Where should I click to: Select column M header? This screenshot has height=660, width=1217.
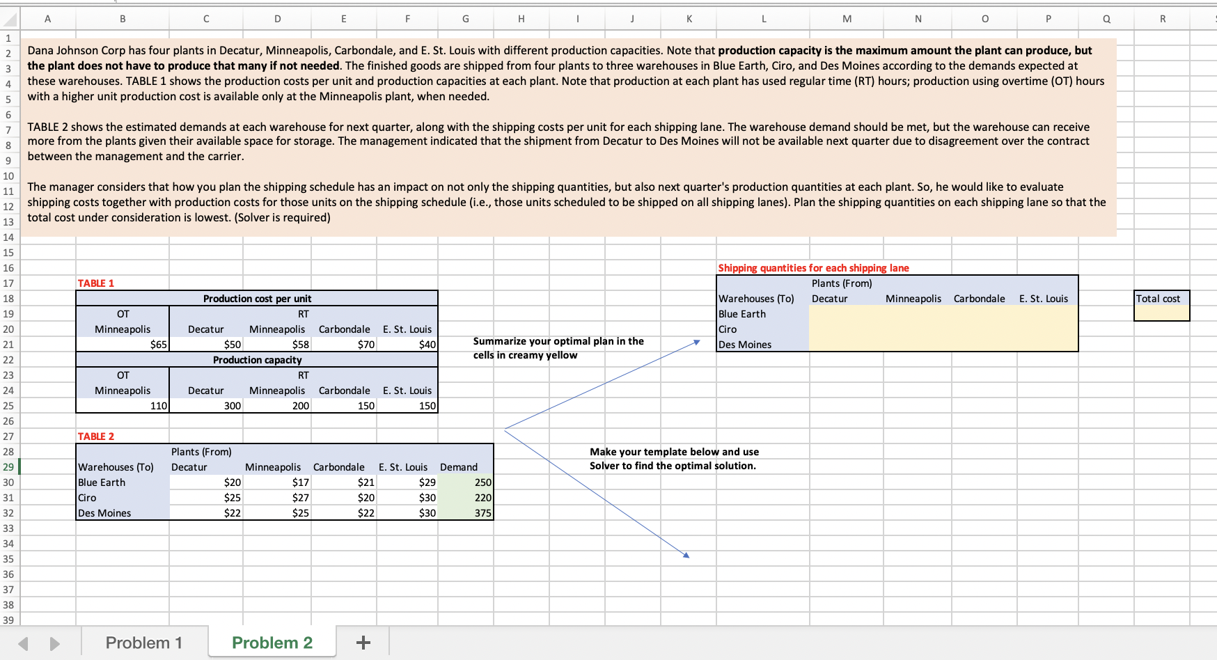point(847,19)
